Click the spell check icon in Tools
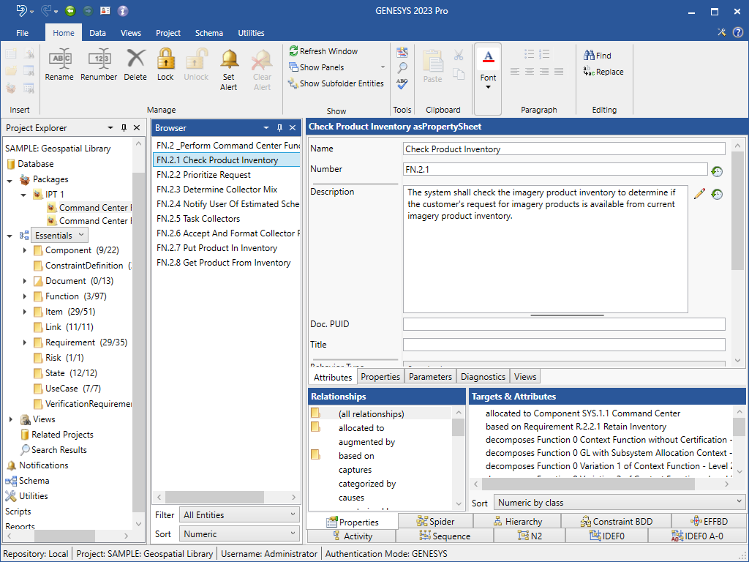Viewport: 749px width, 562px height. coord(402,83)
